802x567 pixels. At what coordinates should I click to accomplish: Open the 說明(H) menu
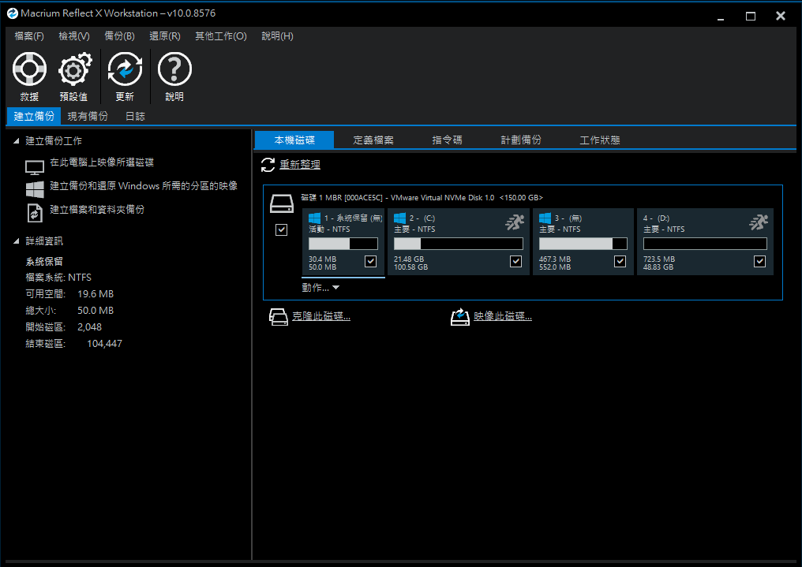tap(277, 36)
